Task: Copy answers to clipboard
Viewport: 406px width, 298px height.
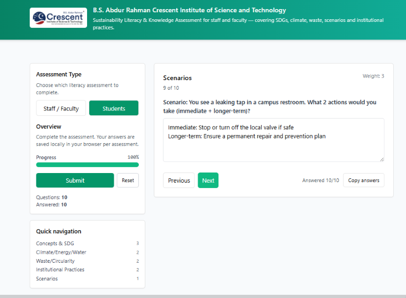Action: click(363, 181)
